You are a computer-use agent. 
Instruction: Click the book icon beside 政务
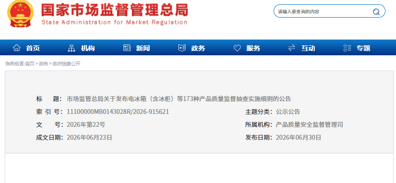pos(182,48)
